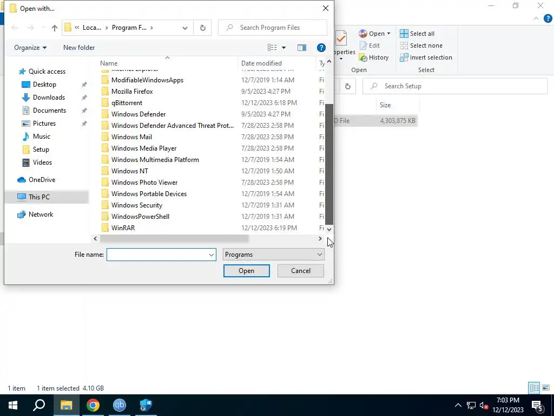The width and height of the screenshot is (554, 416).
Task: Click Select all in Explorer ribbon
Action: 417,34
